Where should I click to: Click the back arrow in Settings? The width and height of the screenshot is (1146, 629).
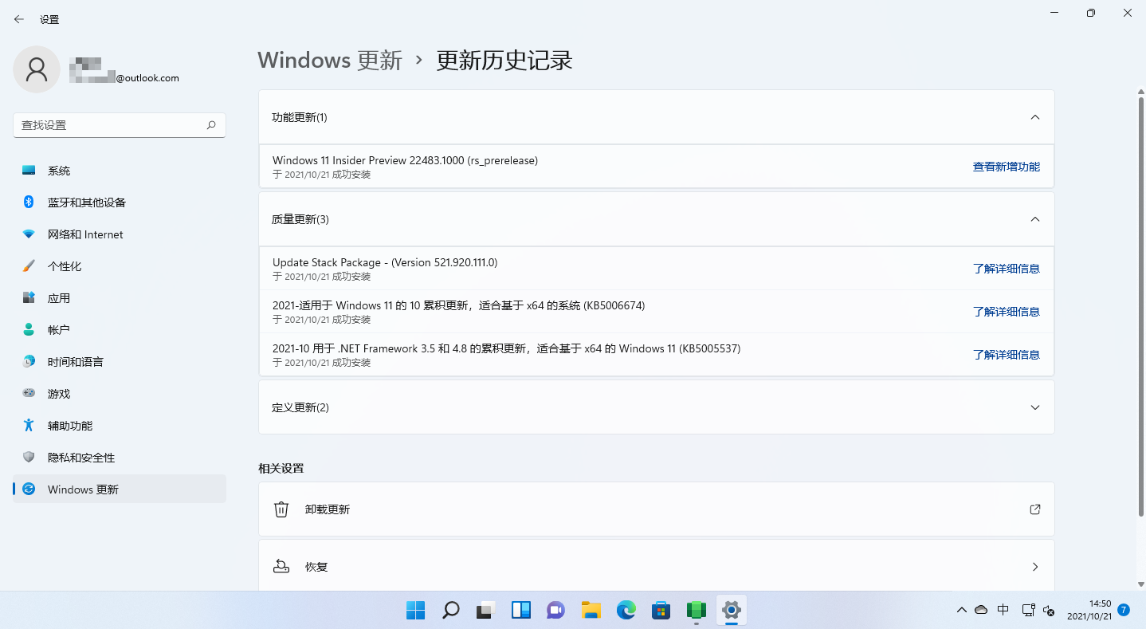coord(19,19)
